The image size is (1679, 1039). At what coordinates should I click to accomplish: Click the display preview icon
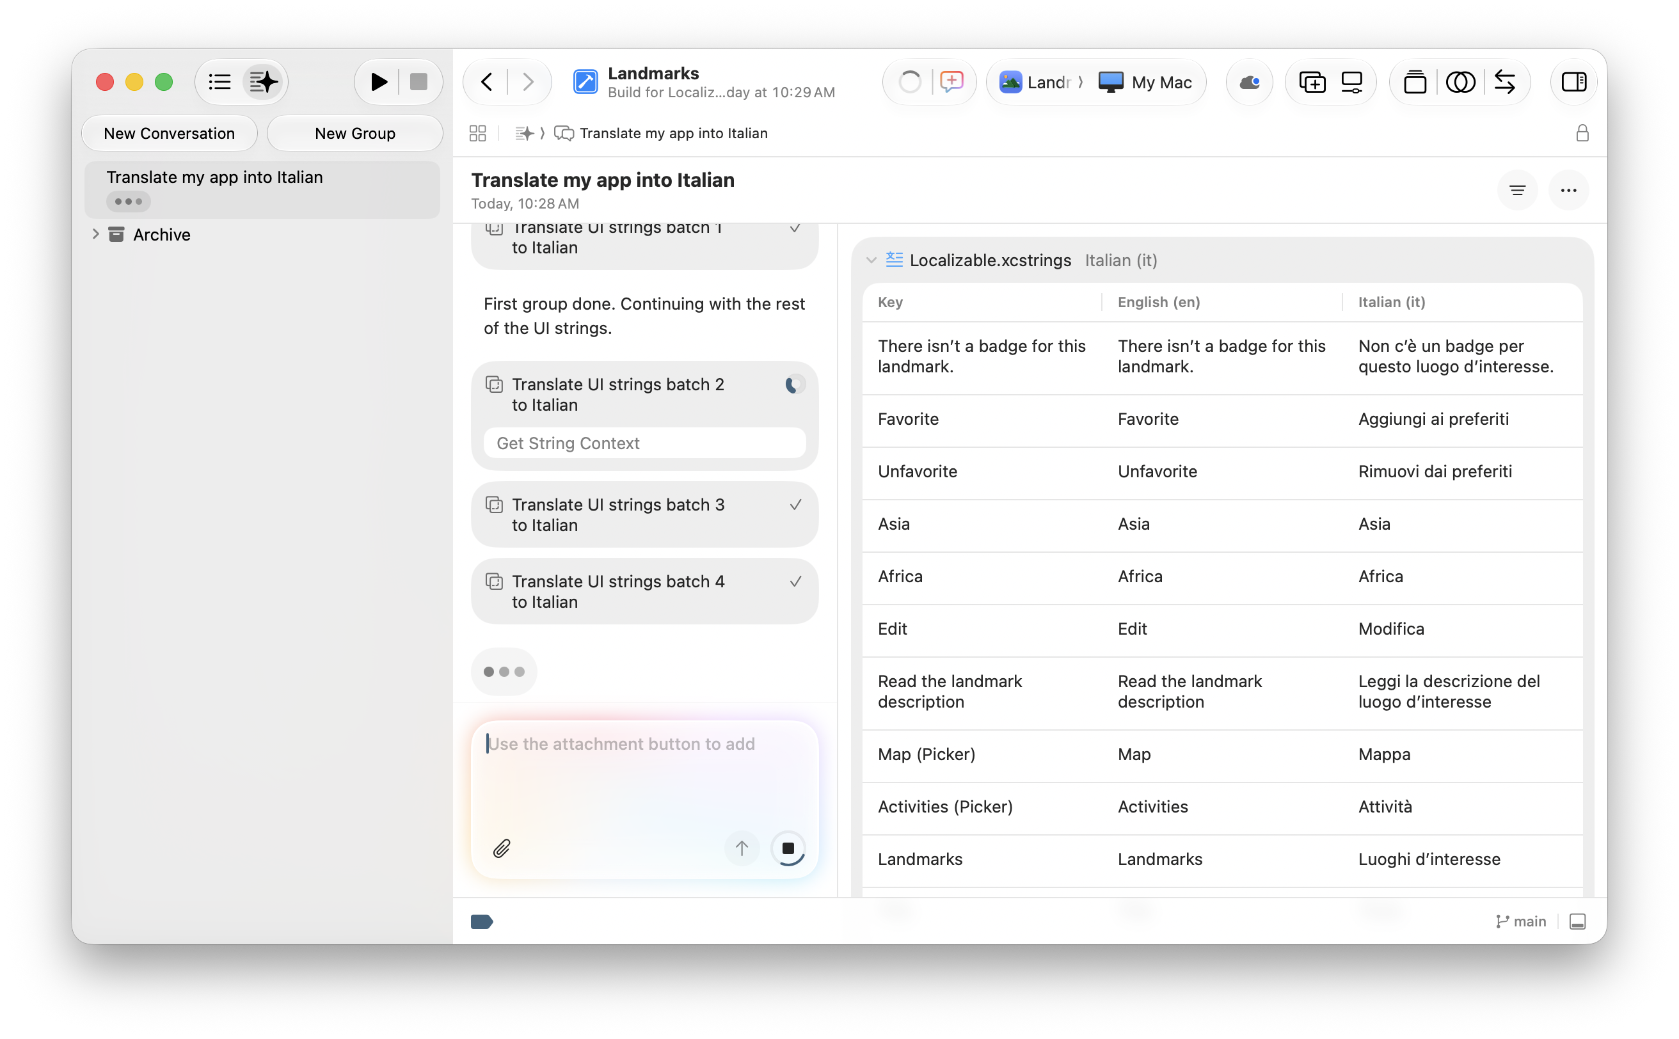(x=1351, y=83)
